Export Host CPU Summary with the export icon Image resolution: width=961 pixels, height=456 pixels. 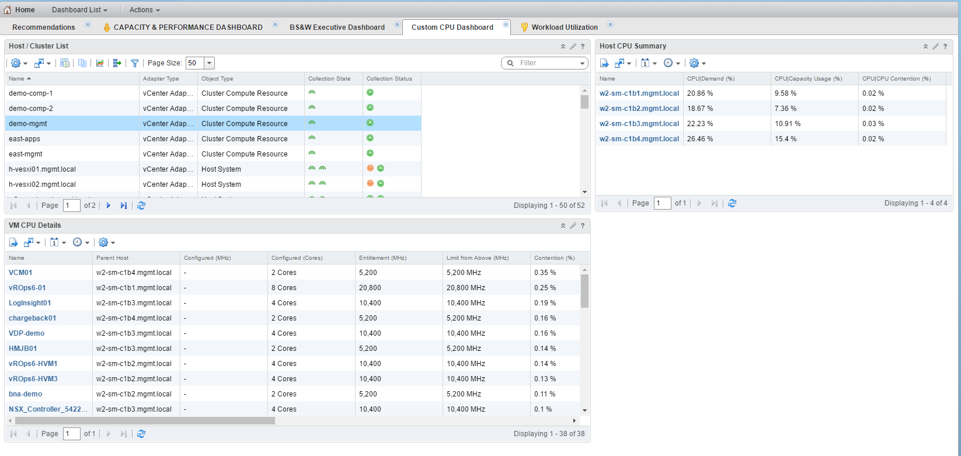pos(604,63)
